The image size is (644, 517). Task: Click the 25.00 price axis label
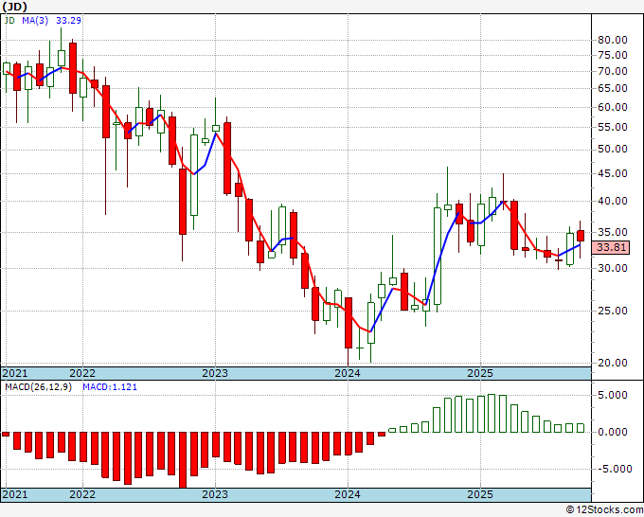click(613, 311)
